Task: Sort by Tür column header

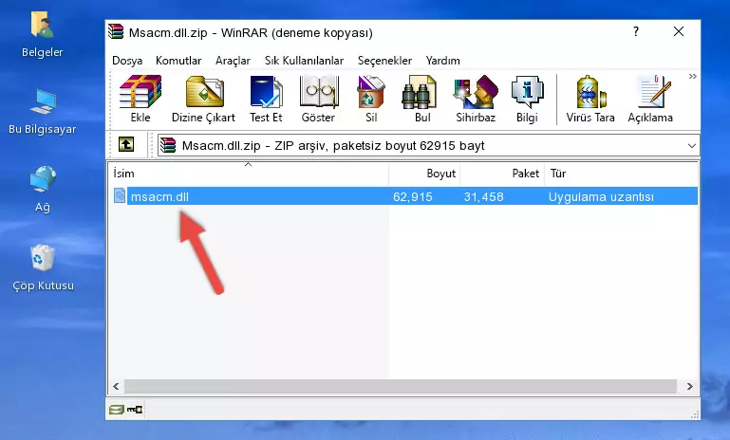Action: (621, 173)
